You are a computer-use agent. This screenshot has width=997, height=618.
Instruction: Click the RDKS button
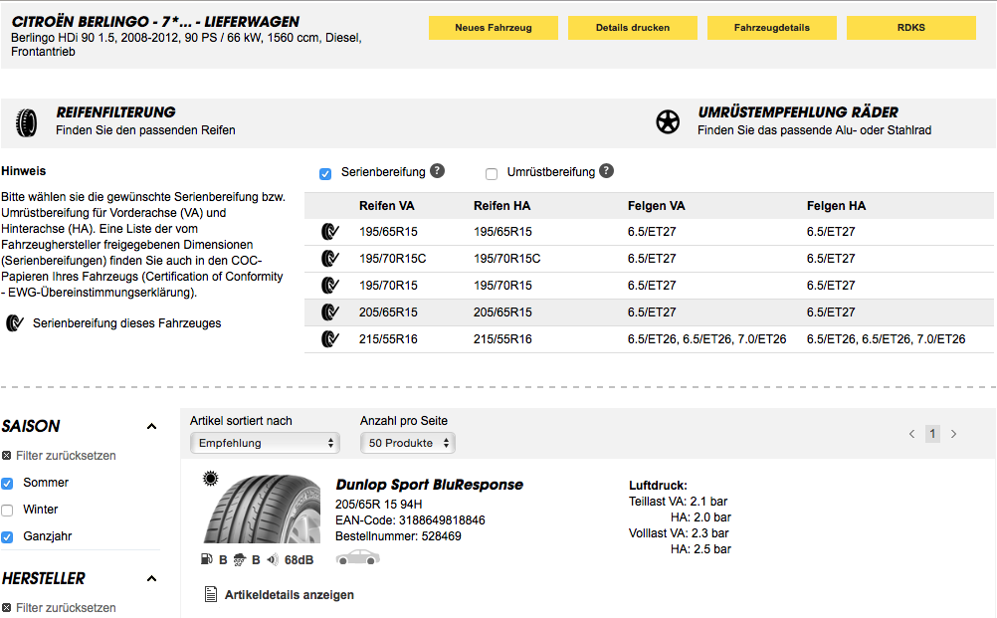[x=911, y=28]
